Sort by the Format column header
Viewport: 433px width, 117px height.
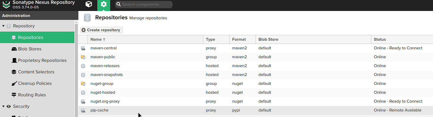point(242,39)
